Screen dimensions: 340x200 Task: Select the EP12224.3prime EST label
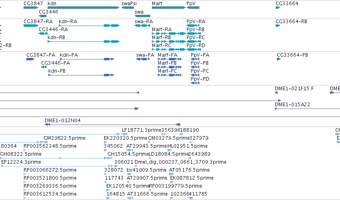click(21, 162)
